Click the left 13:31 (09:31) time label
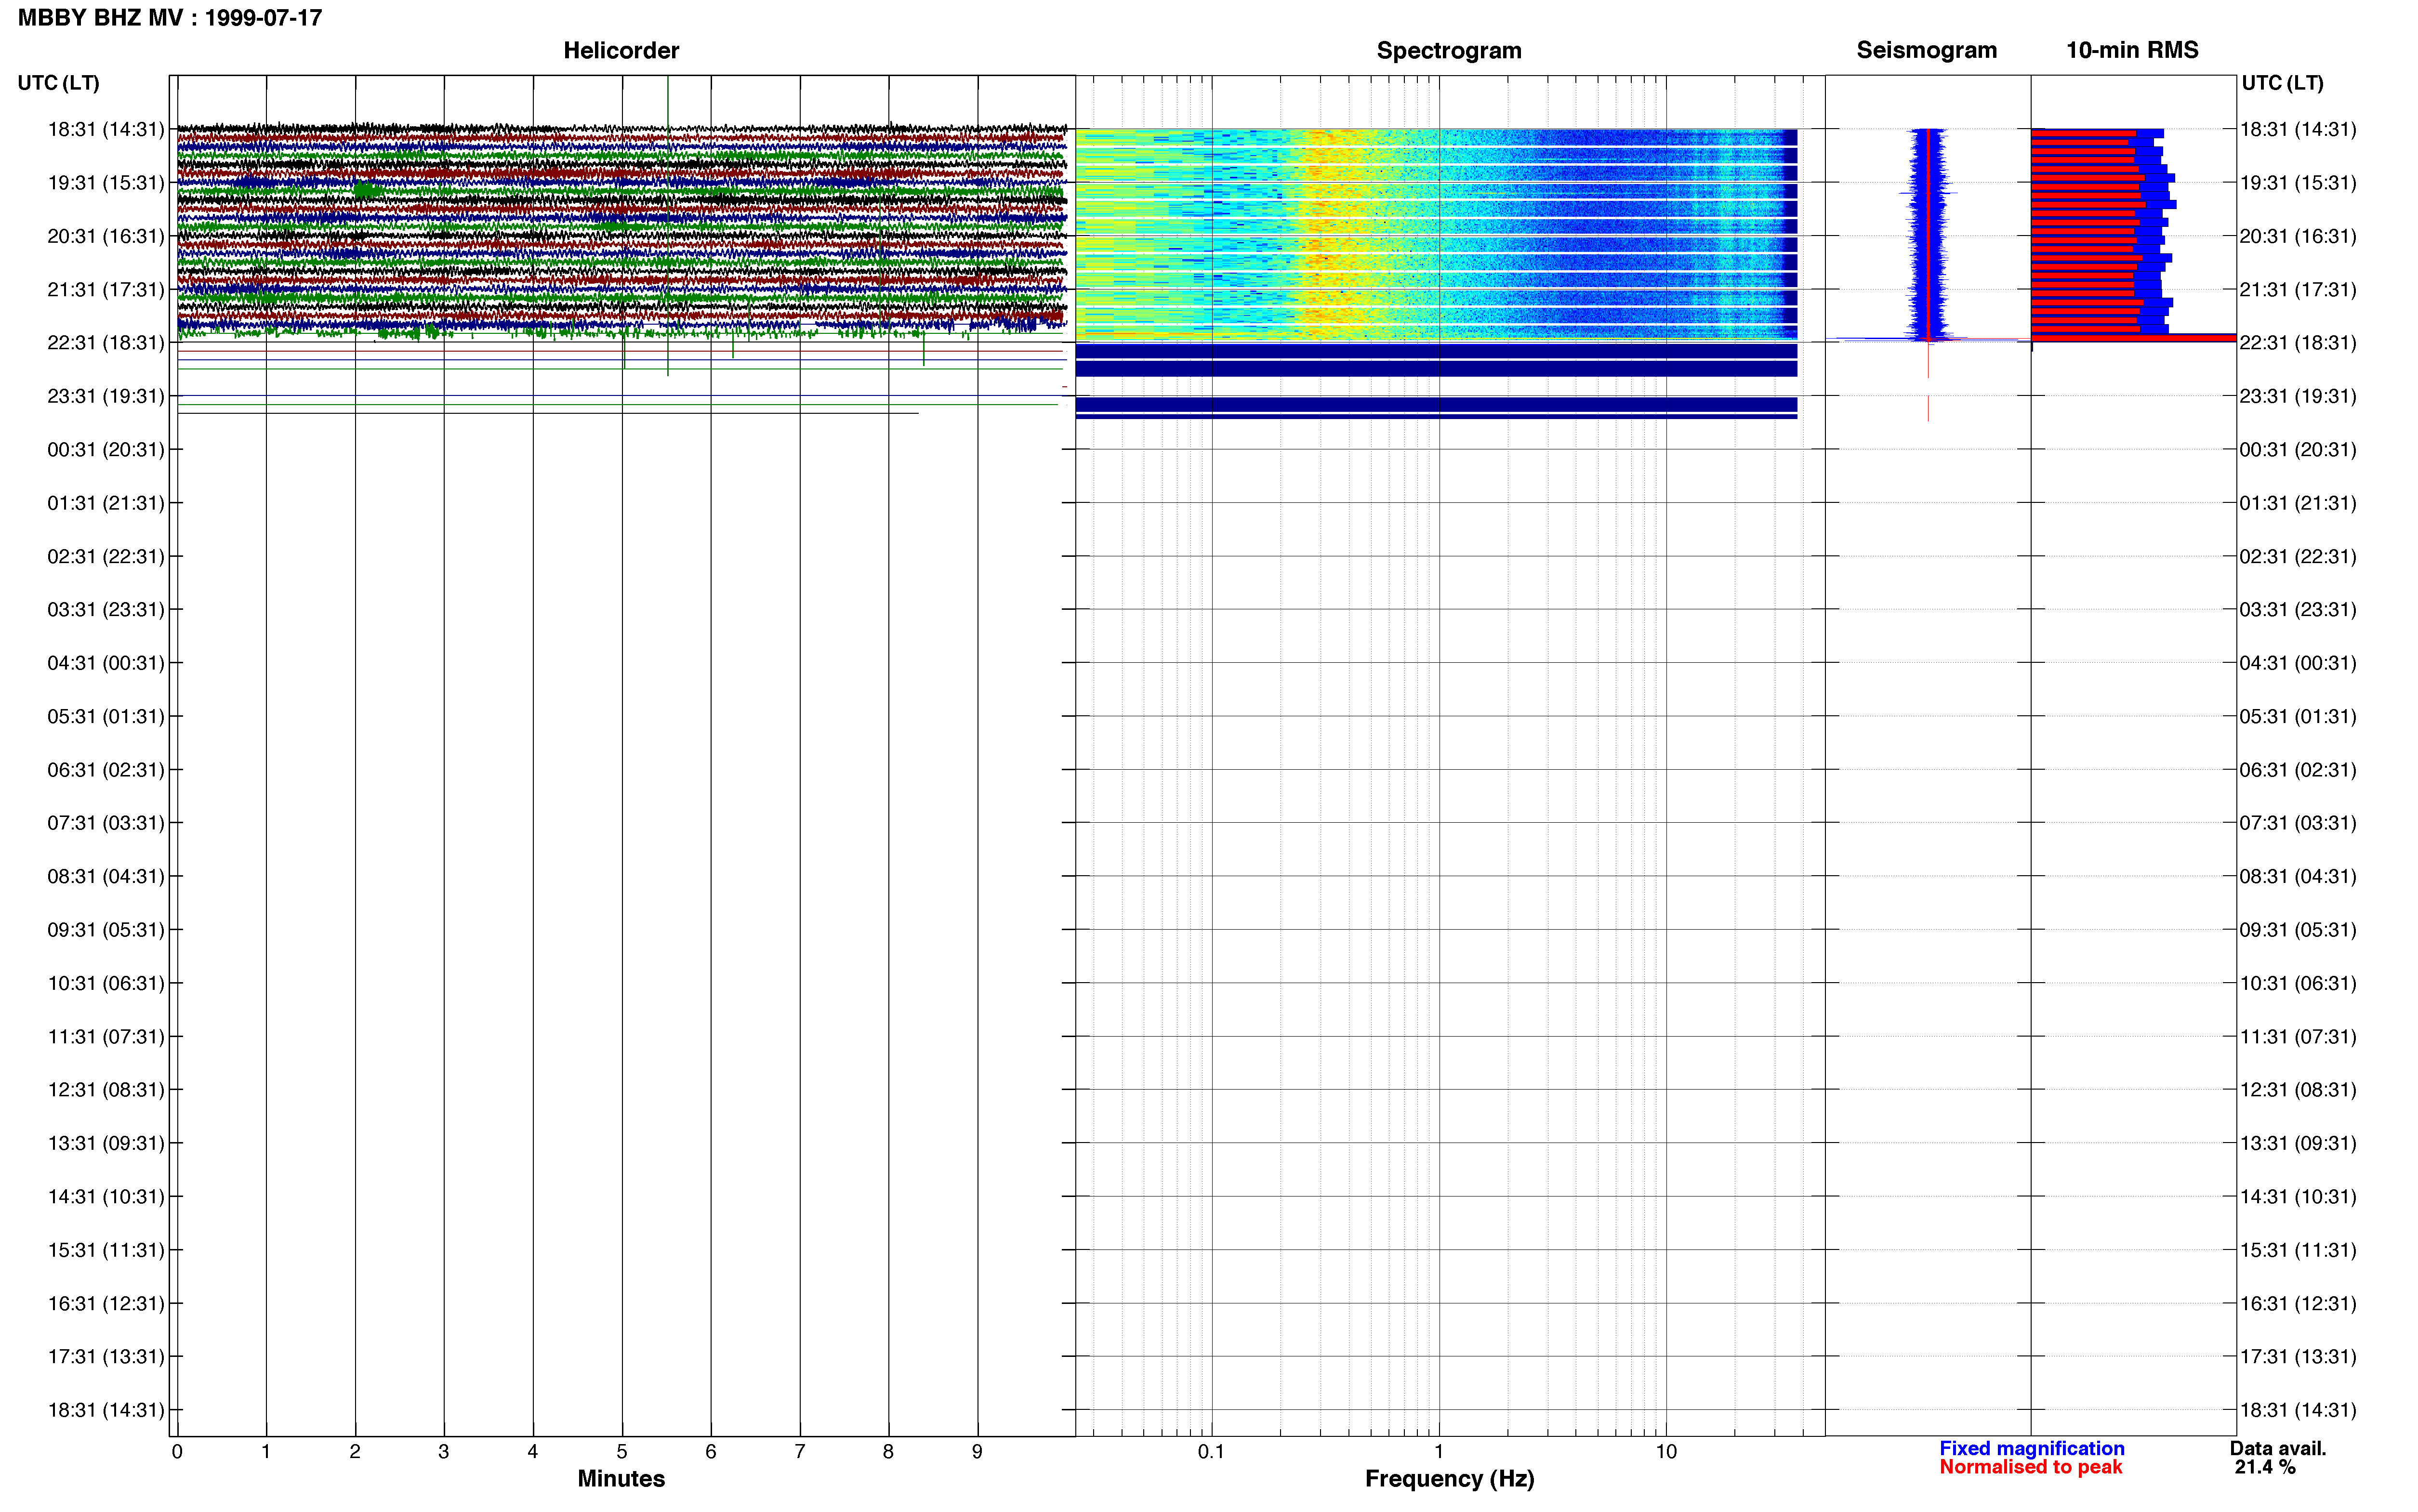This screenshot has width=2418, height=1512. (106, 1143)
